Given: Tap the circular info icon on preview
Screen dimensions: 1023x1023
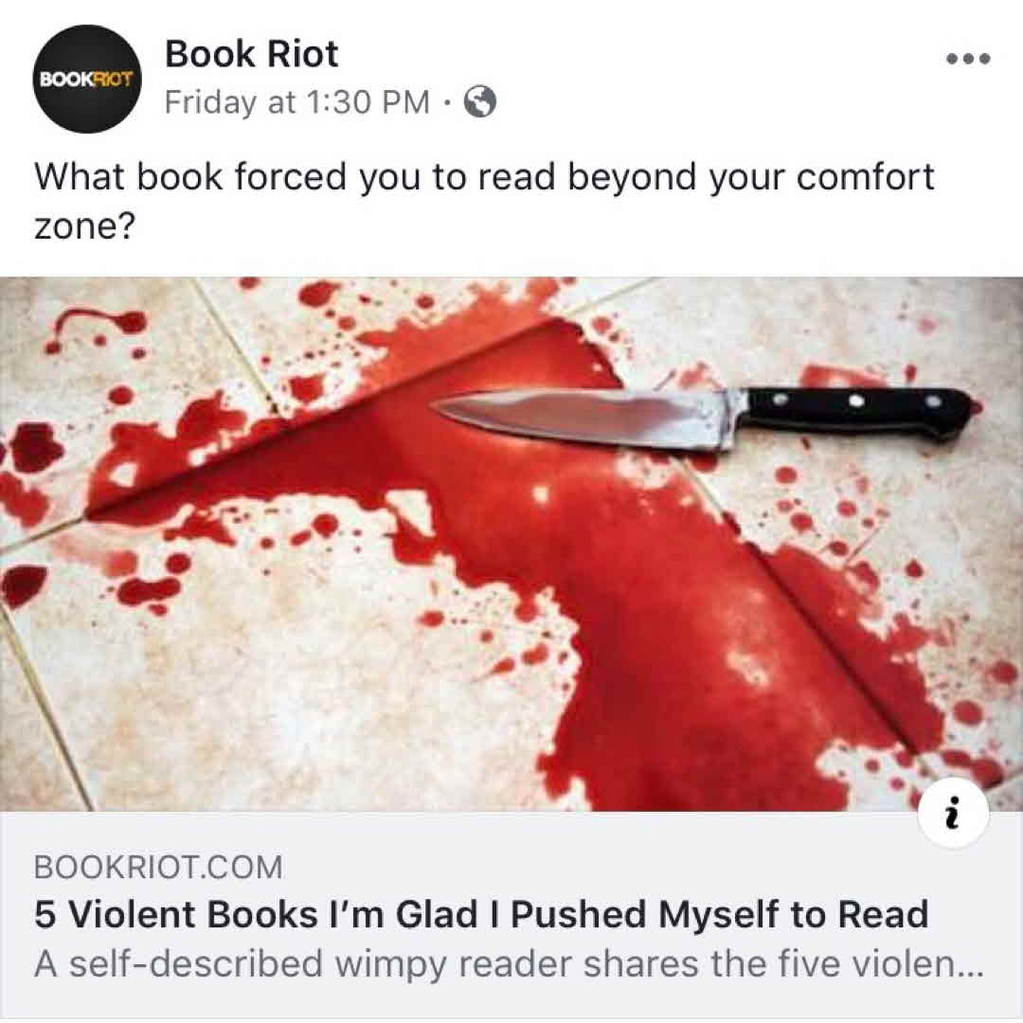Looking at the screenshot, I should 953,813.
